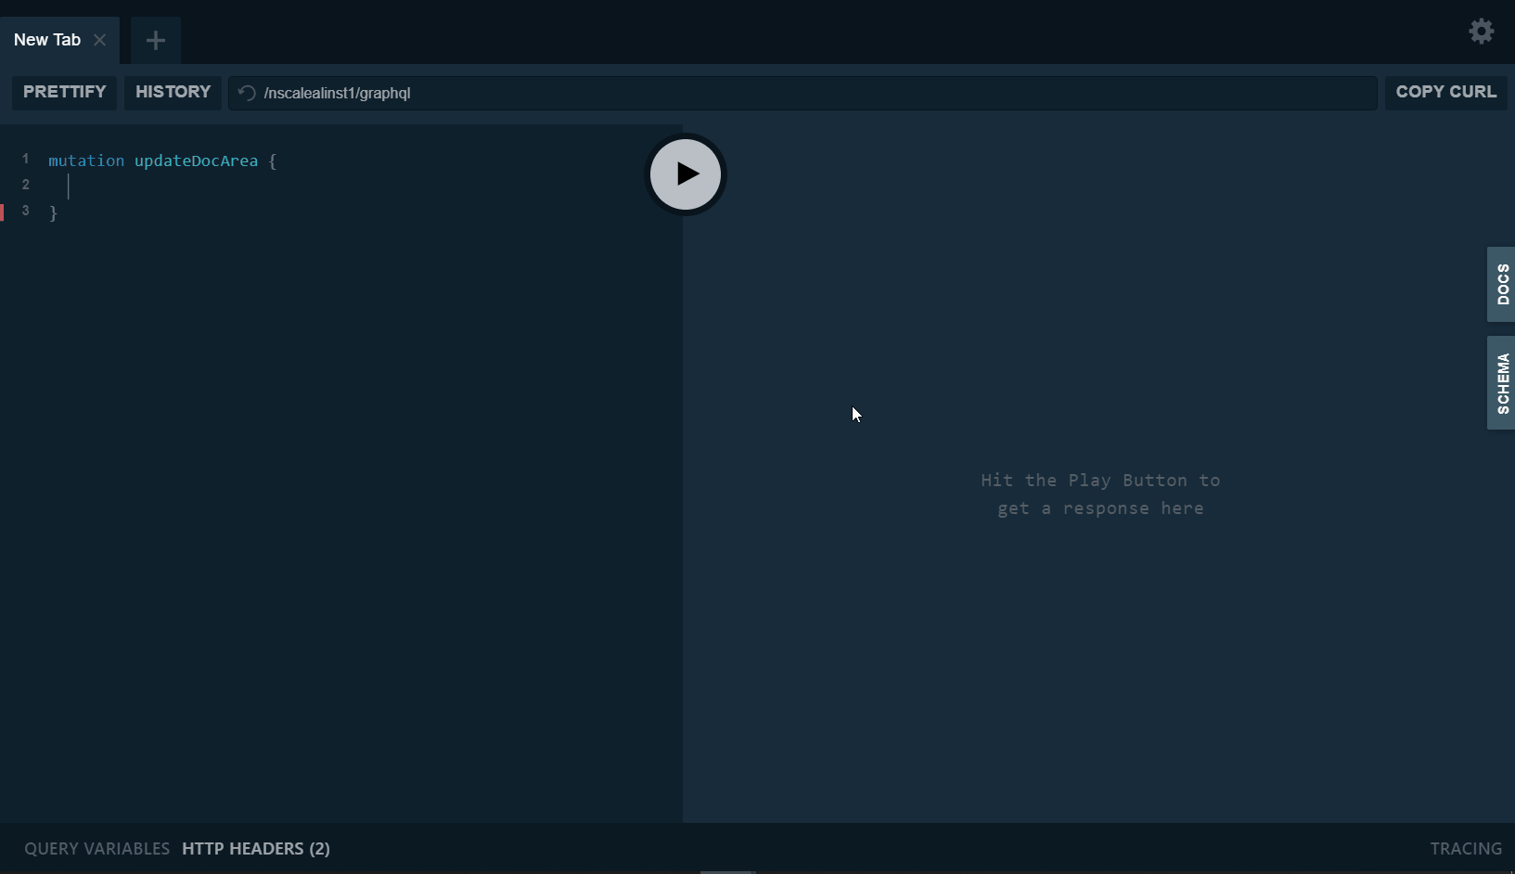Expand the SCHEMA side panel
This screenshot has width=1515, height=874.
pyautogui.click(x=1500, y=382)
